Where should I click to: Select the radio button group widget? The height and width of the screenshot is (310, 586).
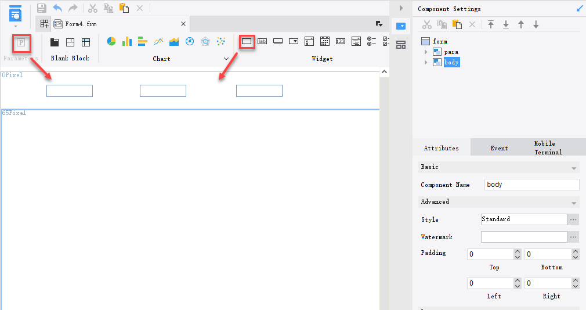(x=371, y=41)
